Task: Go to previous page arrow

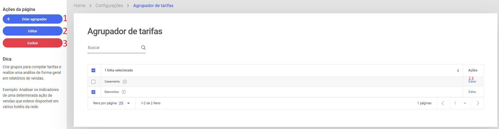Action: (443, 103)
